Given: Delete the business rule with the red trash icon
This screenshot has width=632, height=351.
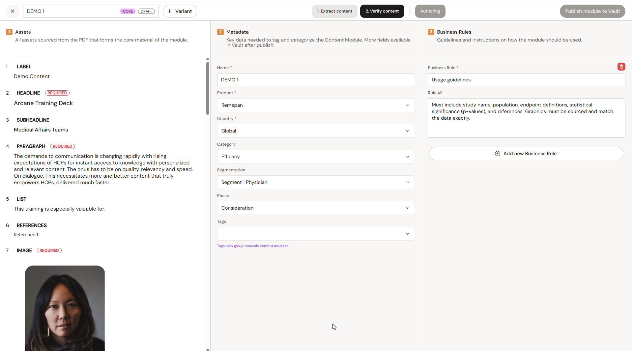Looking at the screenshot, I should (x=621, y=67).
